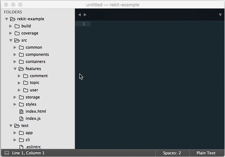Expand the build folder arrow

click(11, 26)
